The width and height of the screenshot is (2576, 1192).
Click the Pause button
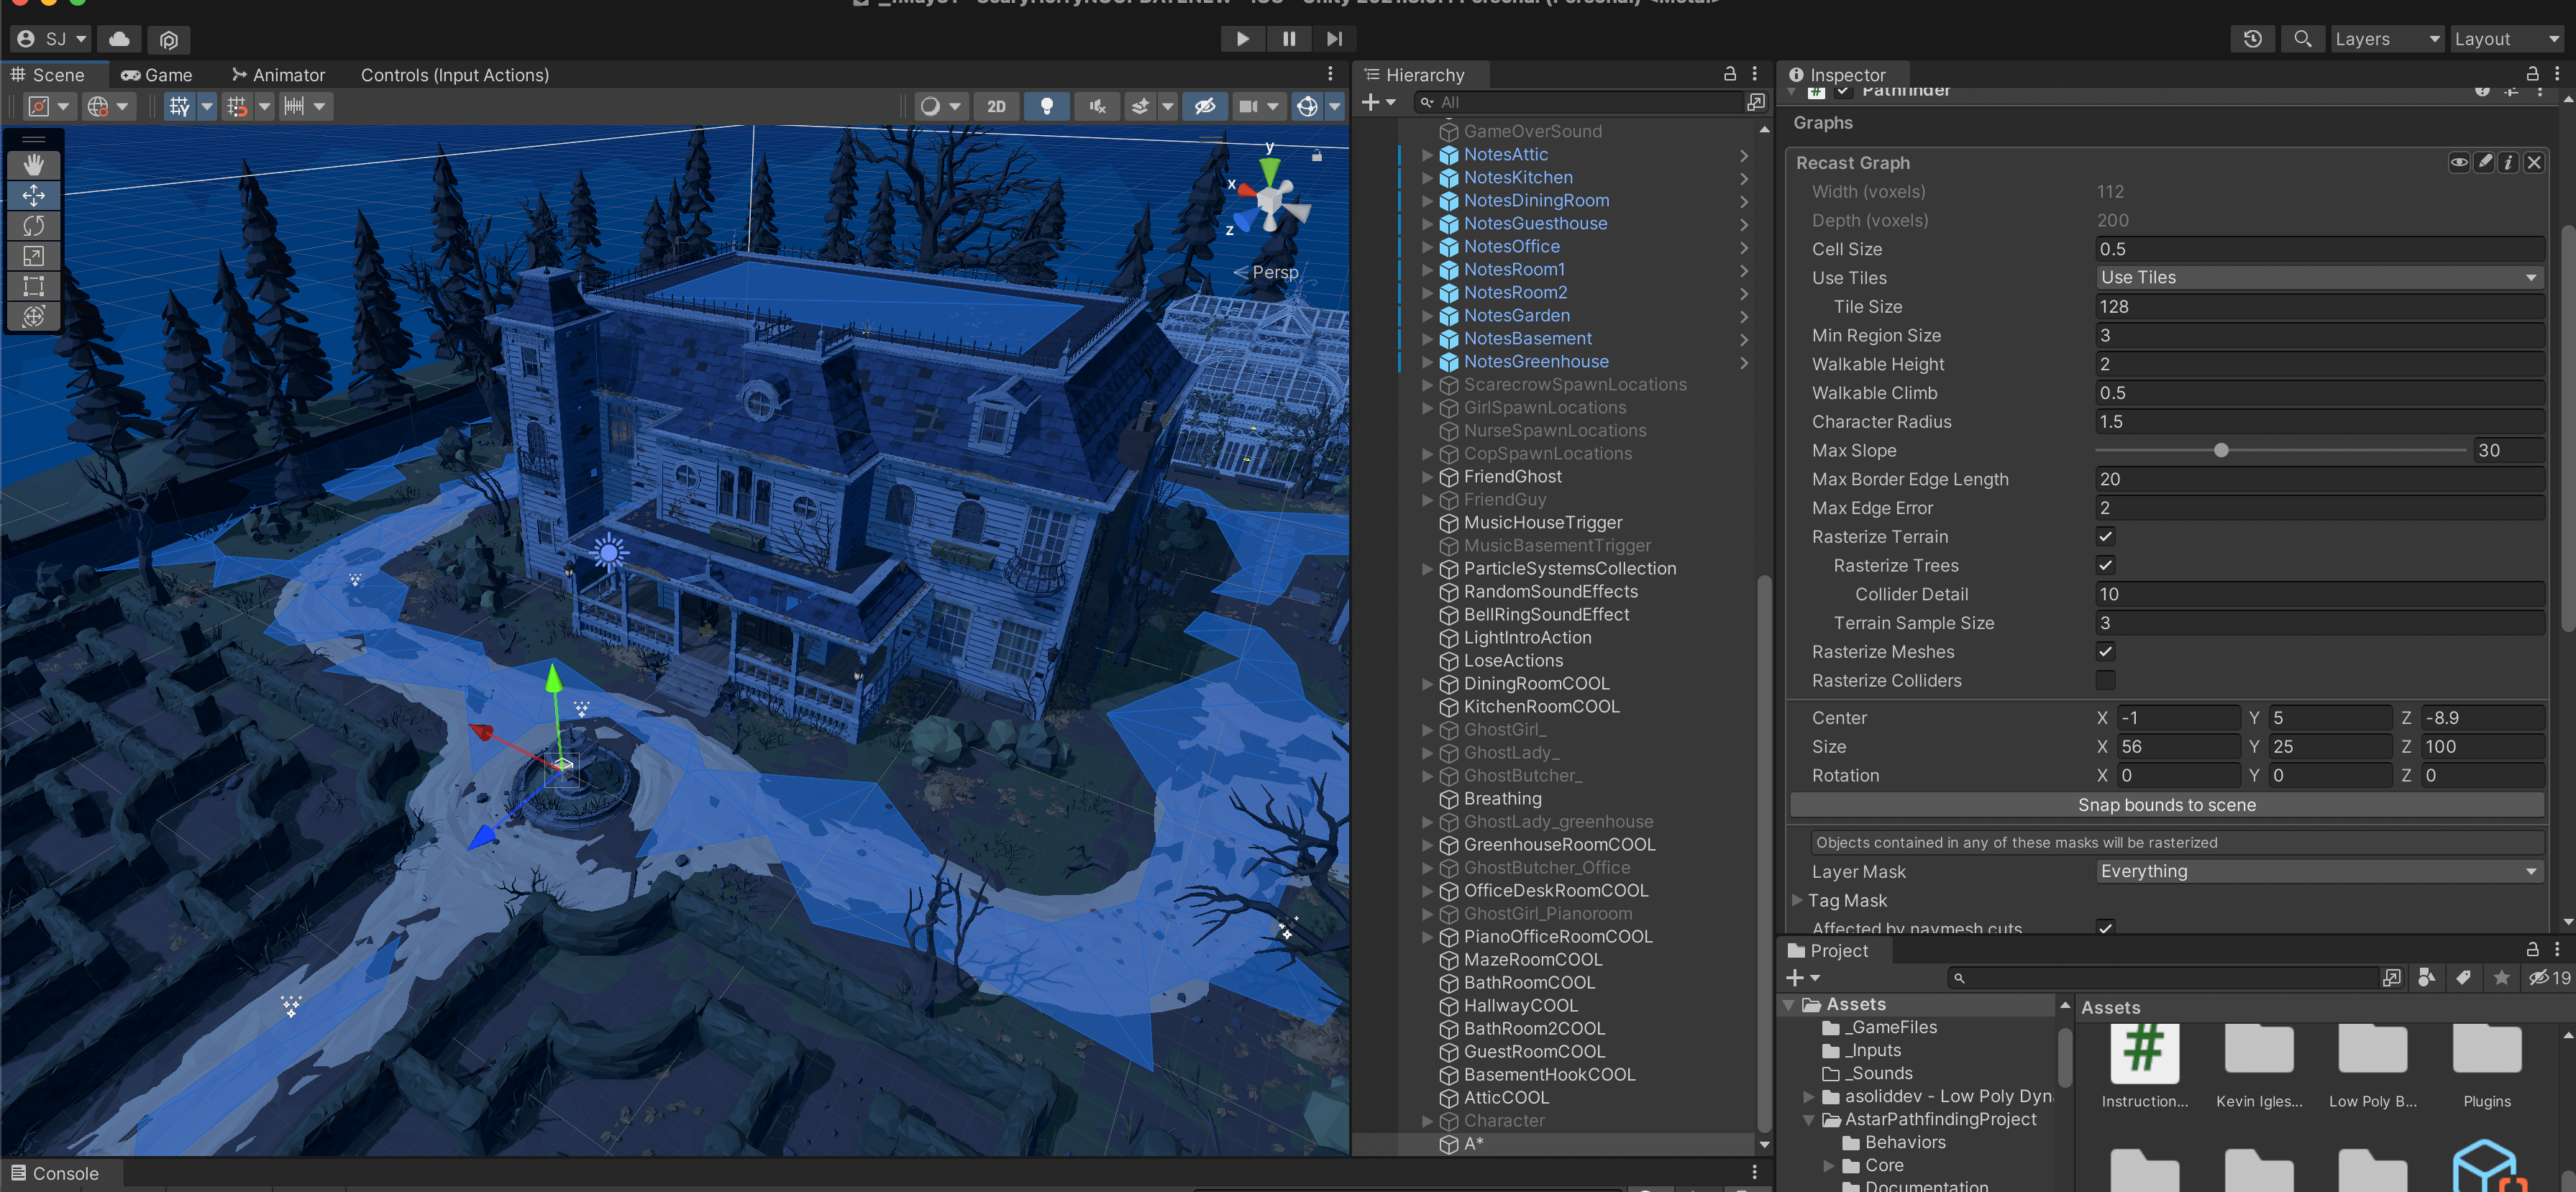click(1289, 39)
